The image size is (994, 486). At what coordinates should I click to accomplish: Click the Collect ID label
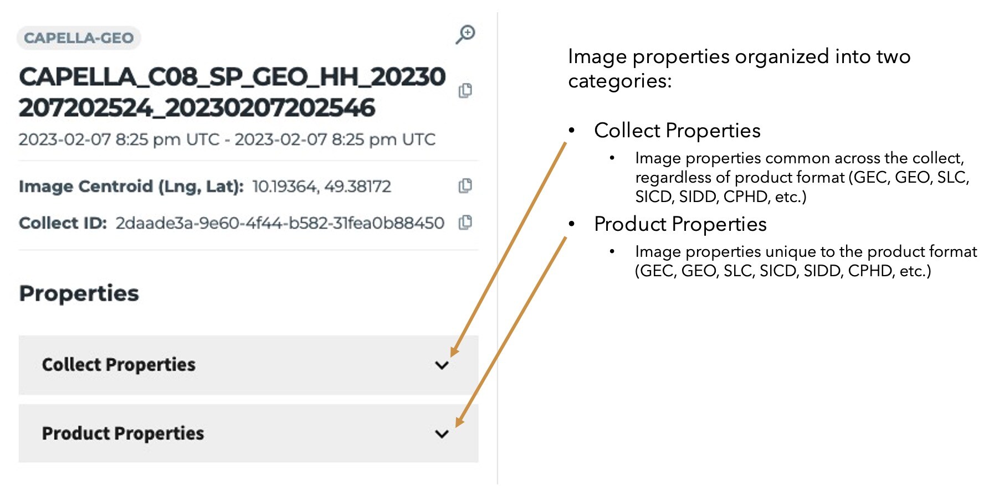coord(63,223)
